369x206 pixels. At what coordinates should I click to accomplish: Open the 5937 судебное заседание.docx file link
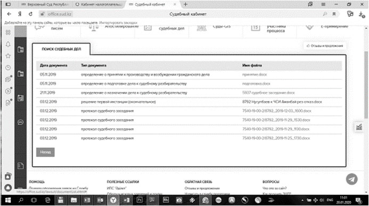[x=268, y=93]
